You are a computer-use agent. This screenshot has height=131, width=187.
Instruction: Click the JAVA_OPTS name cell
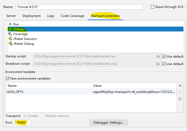tap(48, 92)
